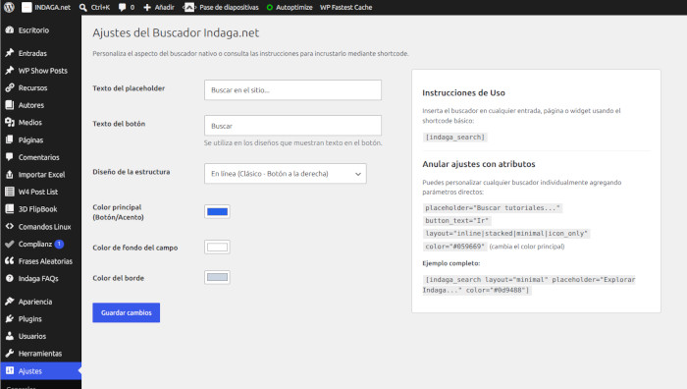
Task: Open the Ajustes sidebar menu
Action: (x=41, y=370)
